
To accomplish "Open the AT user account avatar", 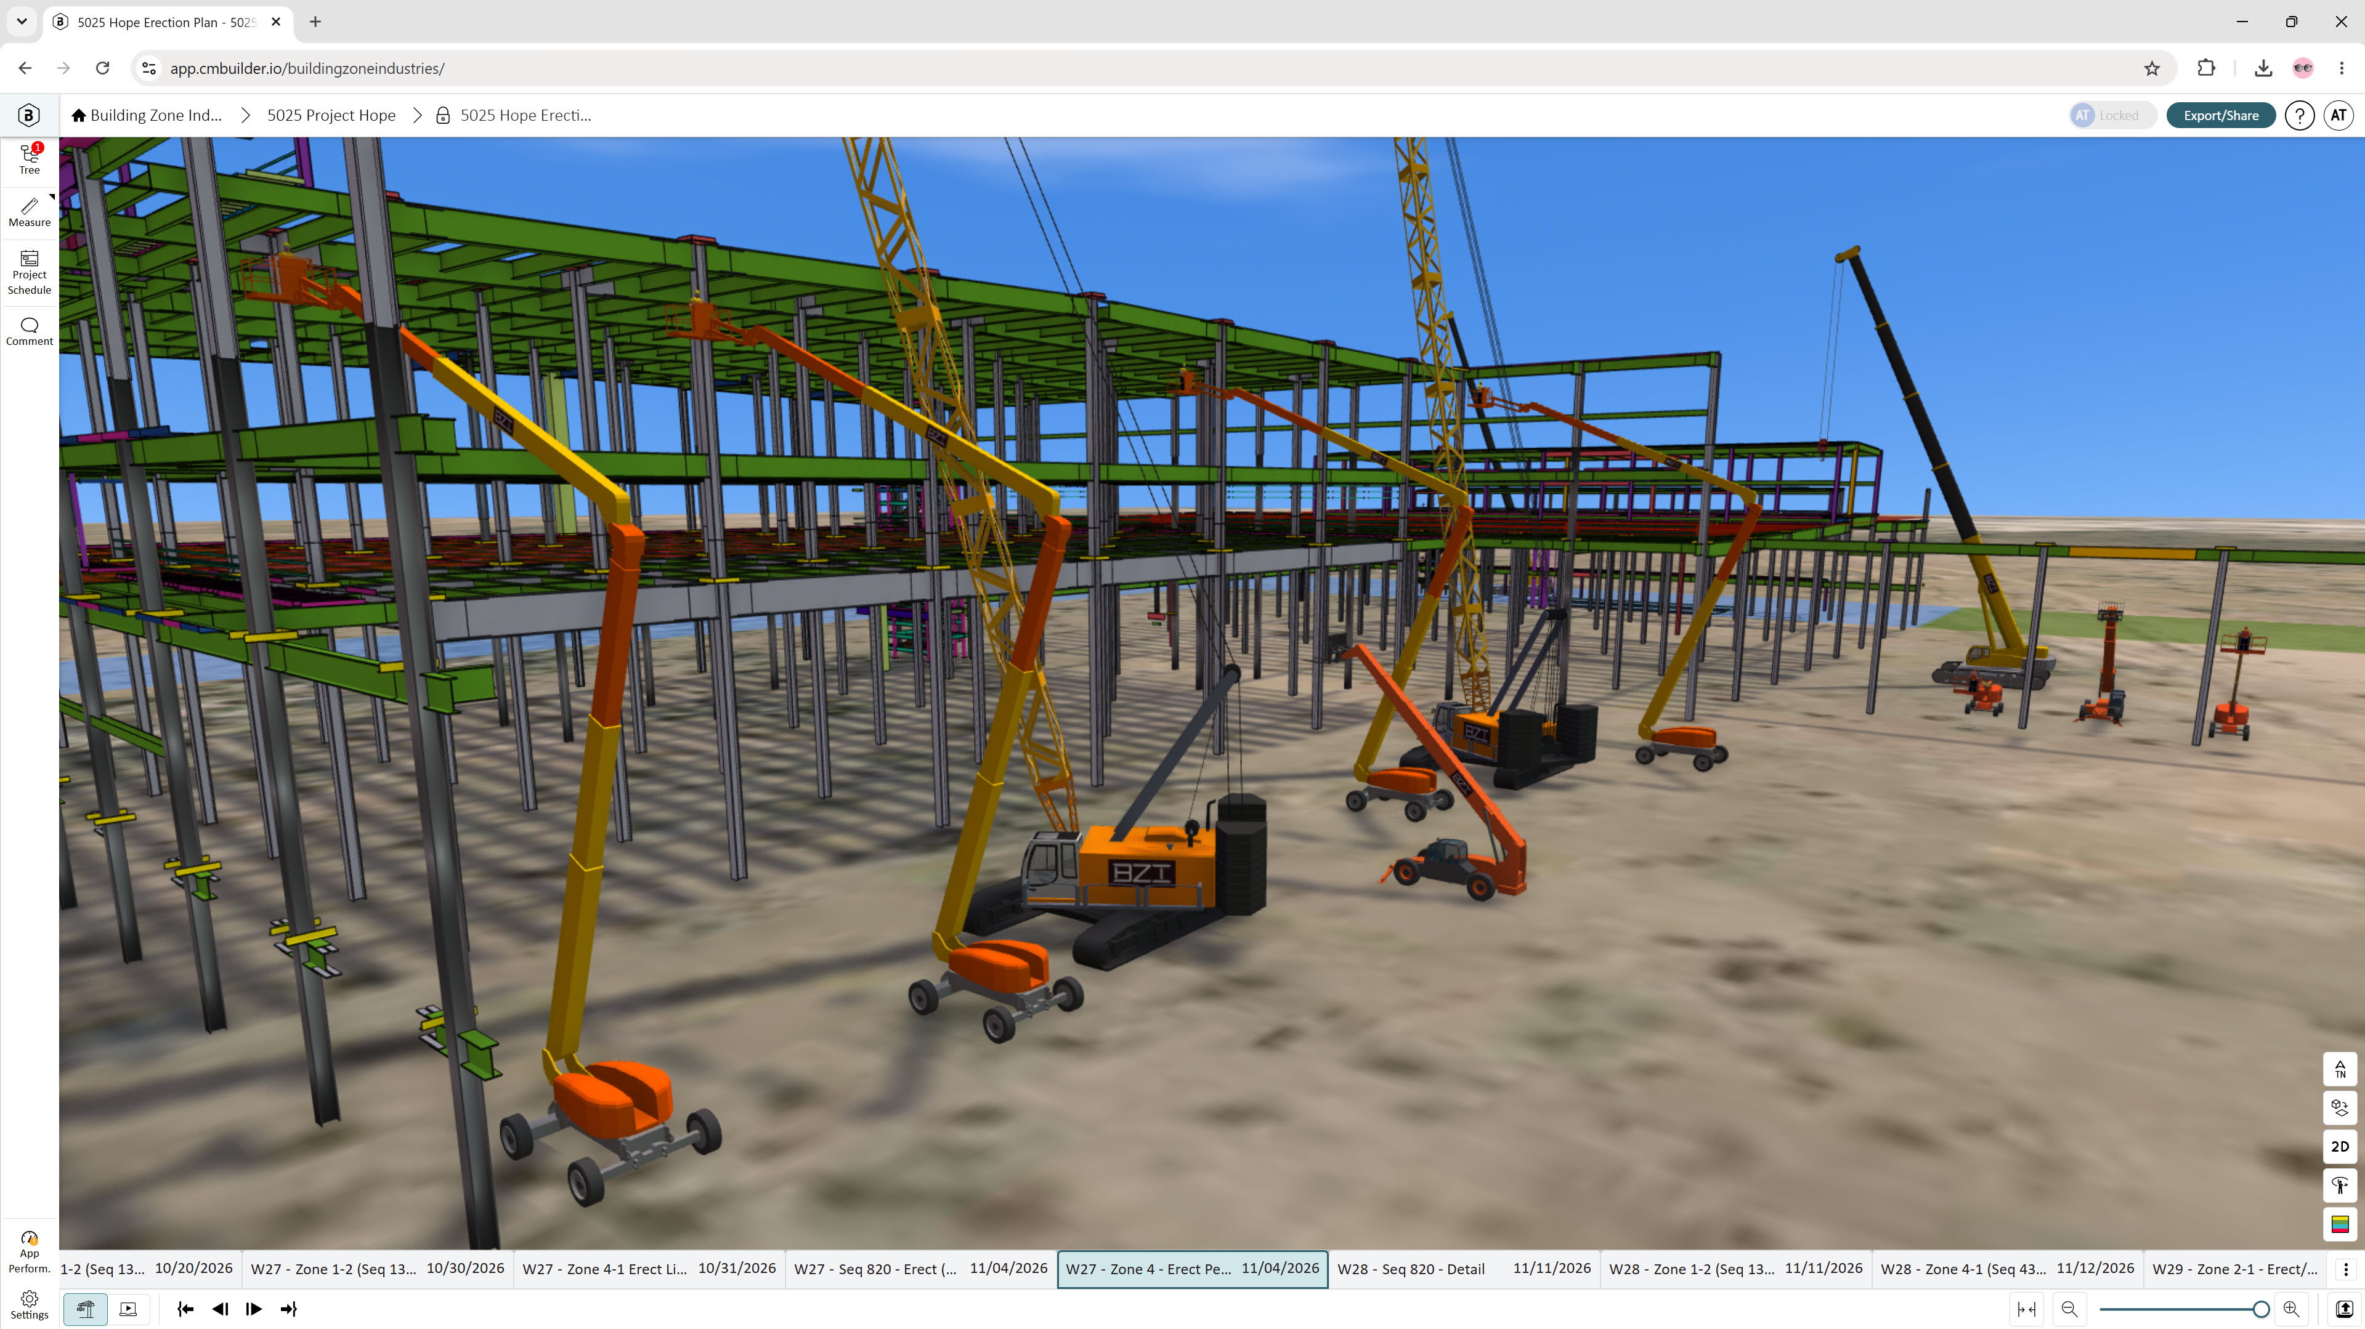I will 2339,115.
